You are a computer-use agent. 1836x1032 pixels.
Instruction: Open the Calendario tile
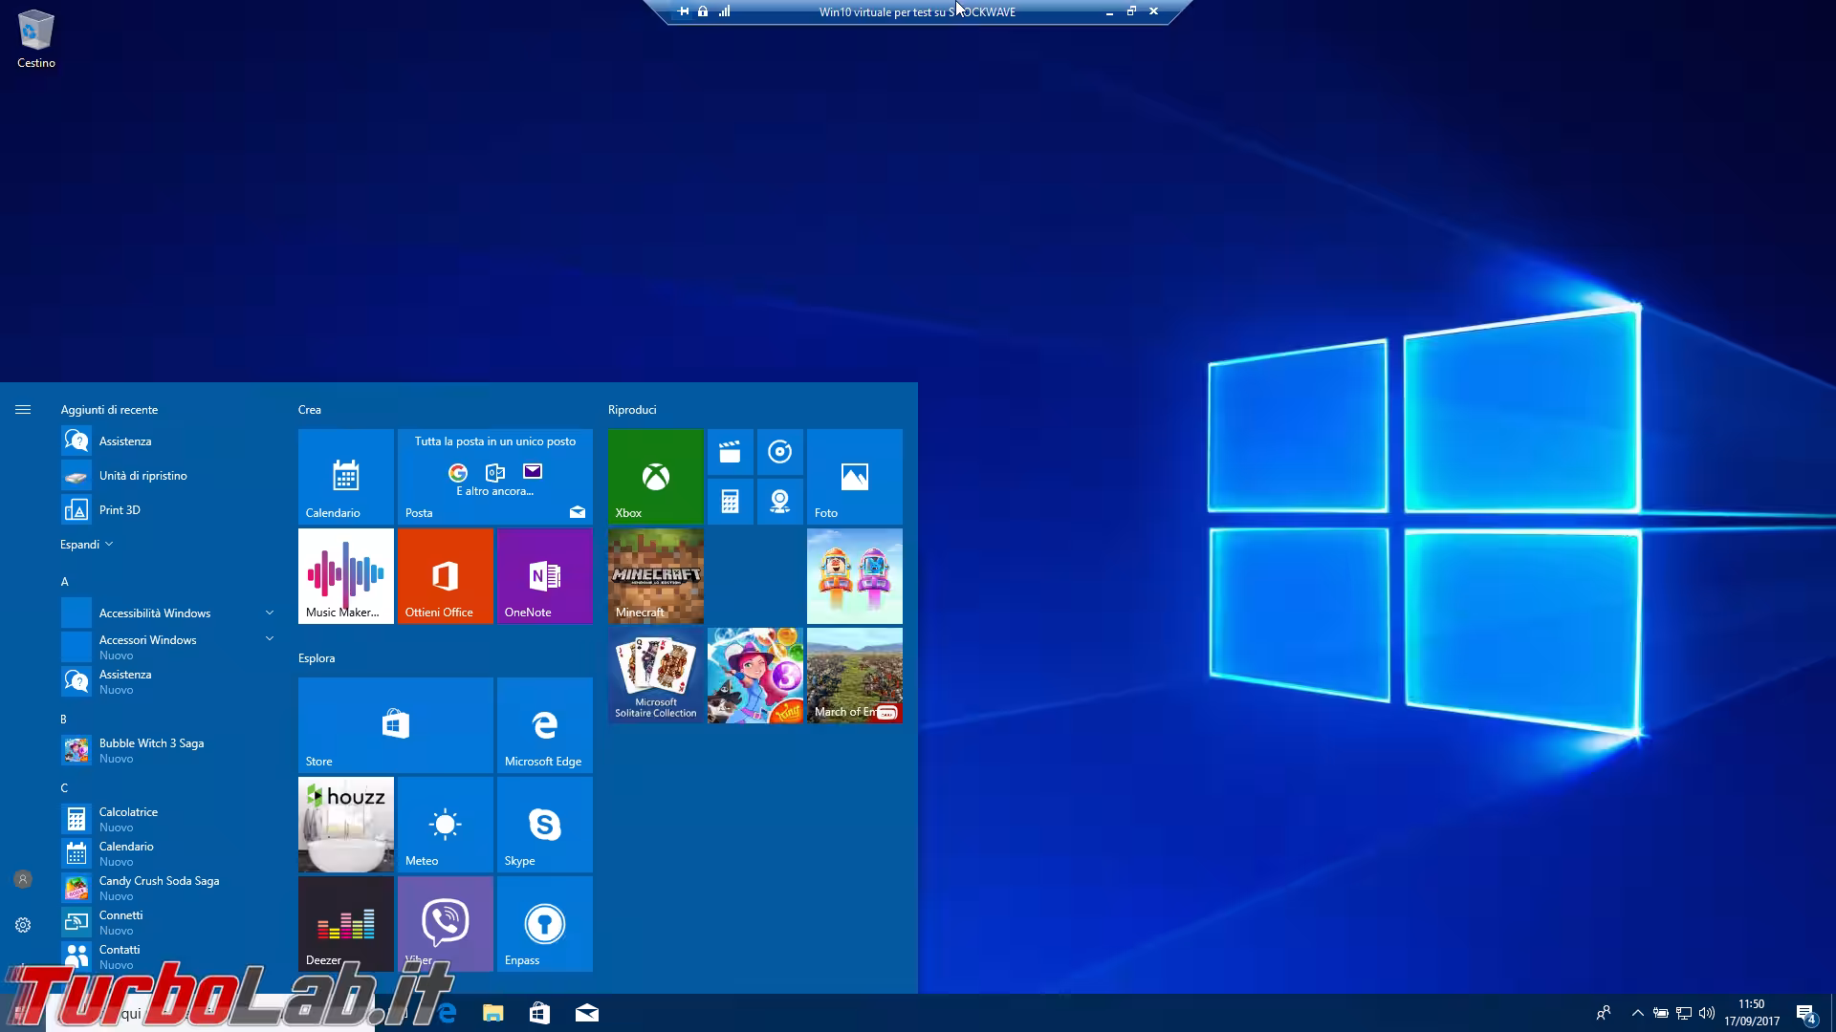pyautogui.click(x=345, y=476)
